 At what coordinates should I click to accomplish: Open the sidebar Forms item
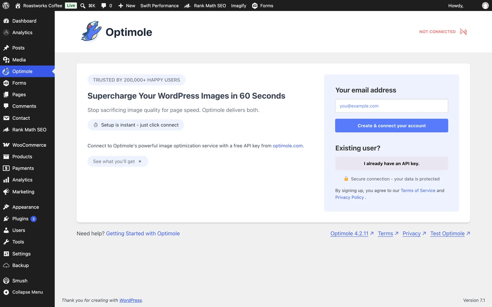point(27,83)
